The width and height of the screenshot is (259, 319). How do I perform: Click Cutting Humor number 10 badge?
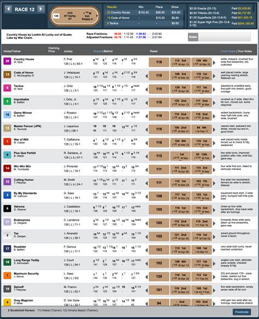click(7, 181)
